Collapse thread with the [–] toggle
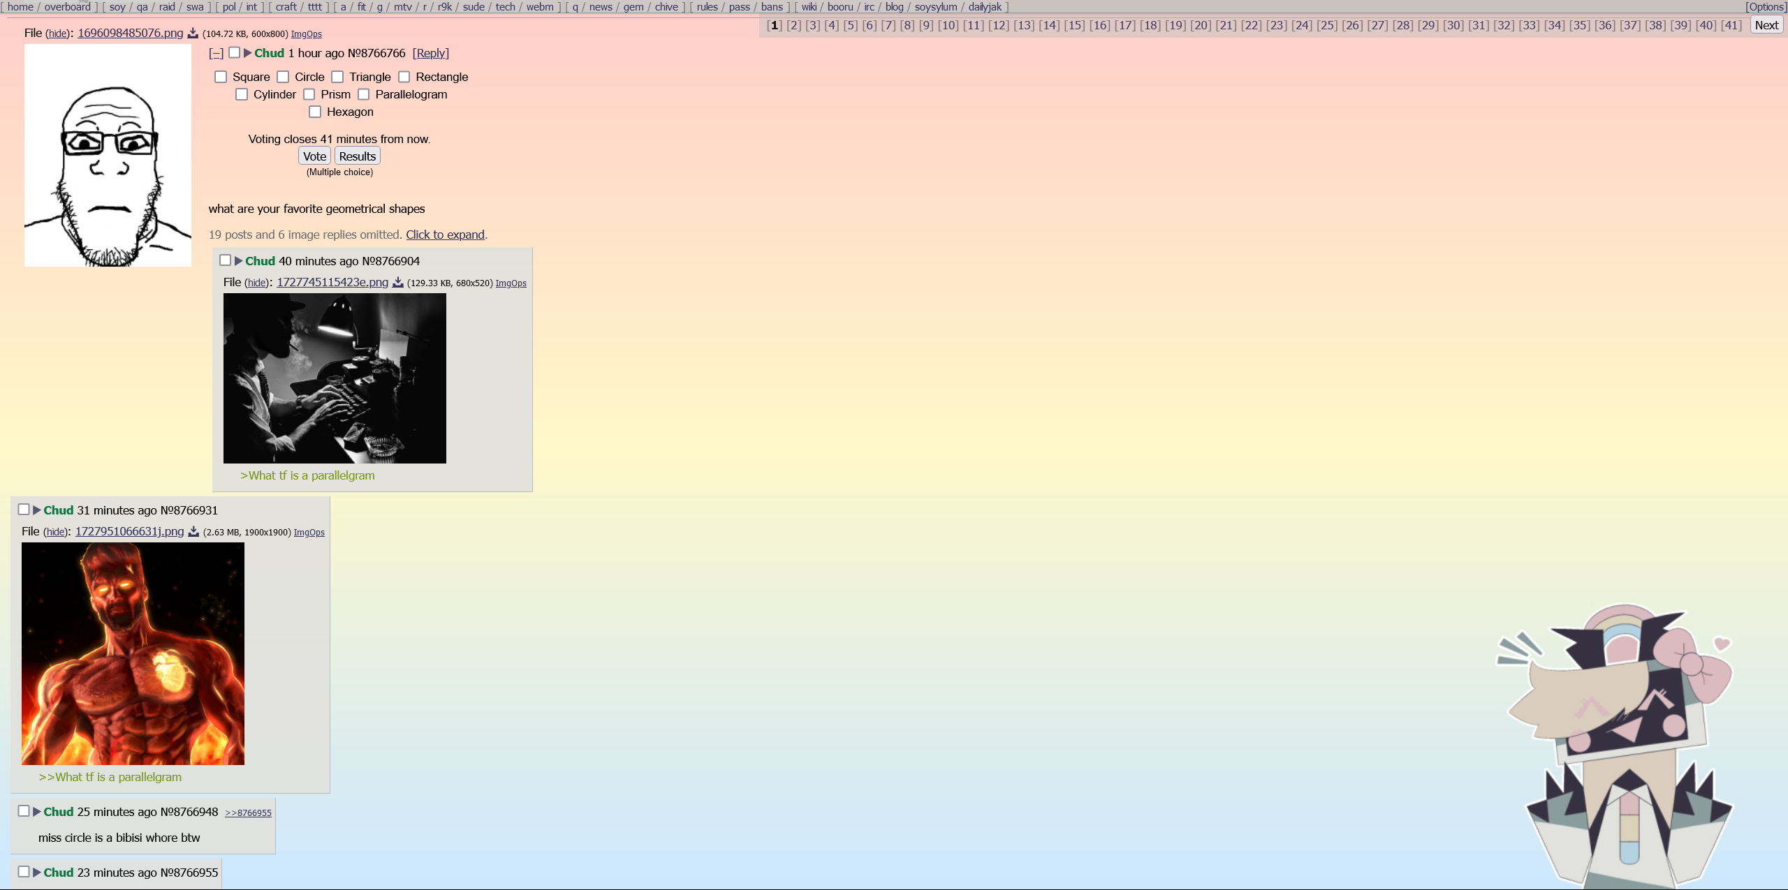1788x890 pixels. [217, 54]
